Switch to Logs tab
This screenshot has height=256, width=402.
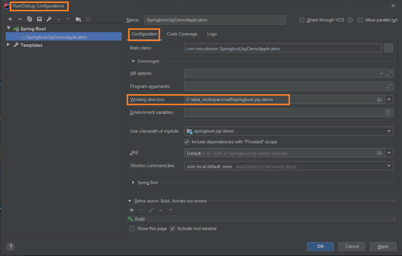click(212, 34)
